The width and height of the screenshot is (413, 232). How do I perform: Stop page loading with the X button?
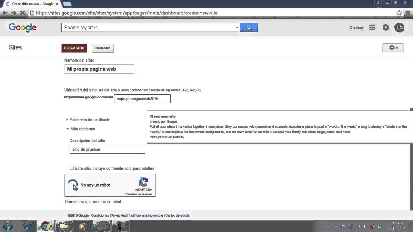tap(22, 13)
